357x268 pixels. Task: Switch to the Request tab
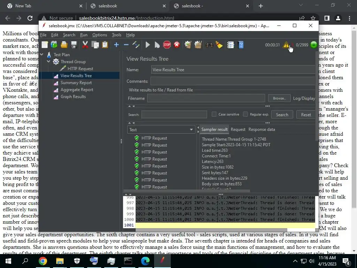click(x=238, y=129)
